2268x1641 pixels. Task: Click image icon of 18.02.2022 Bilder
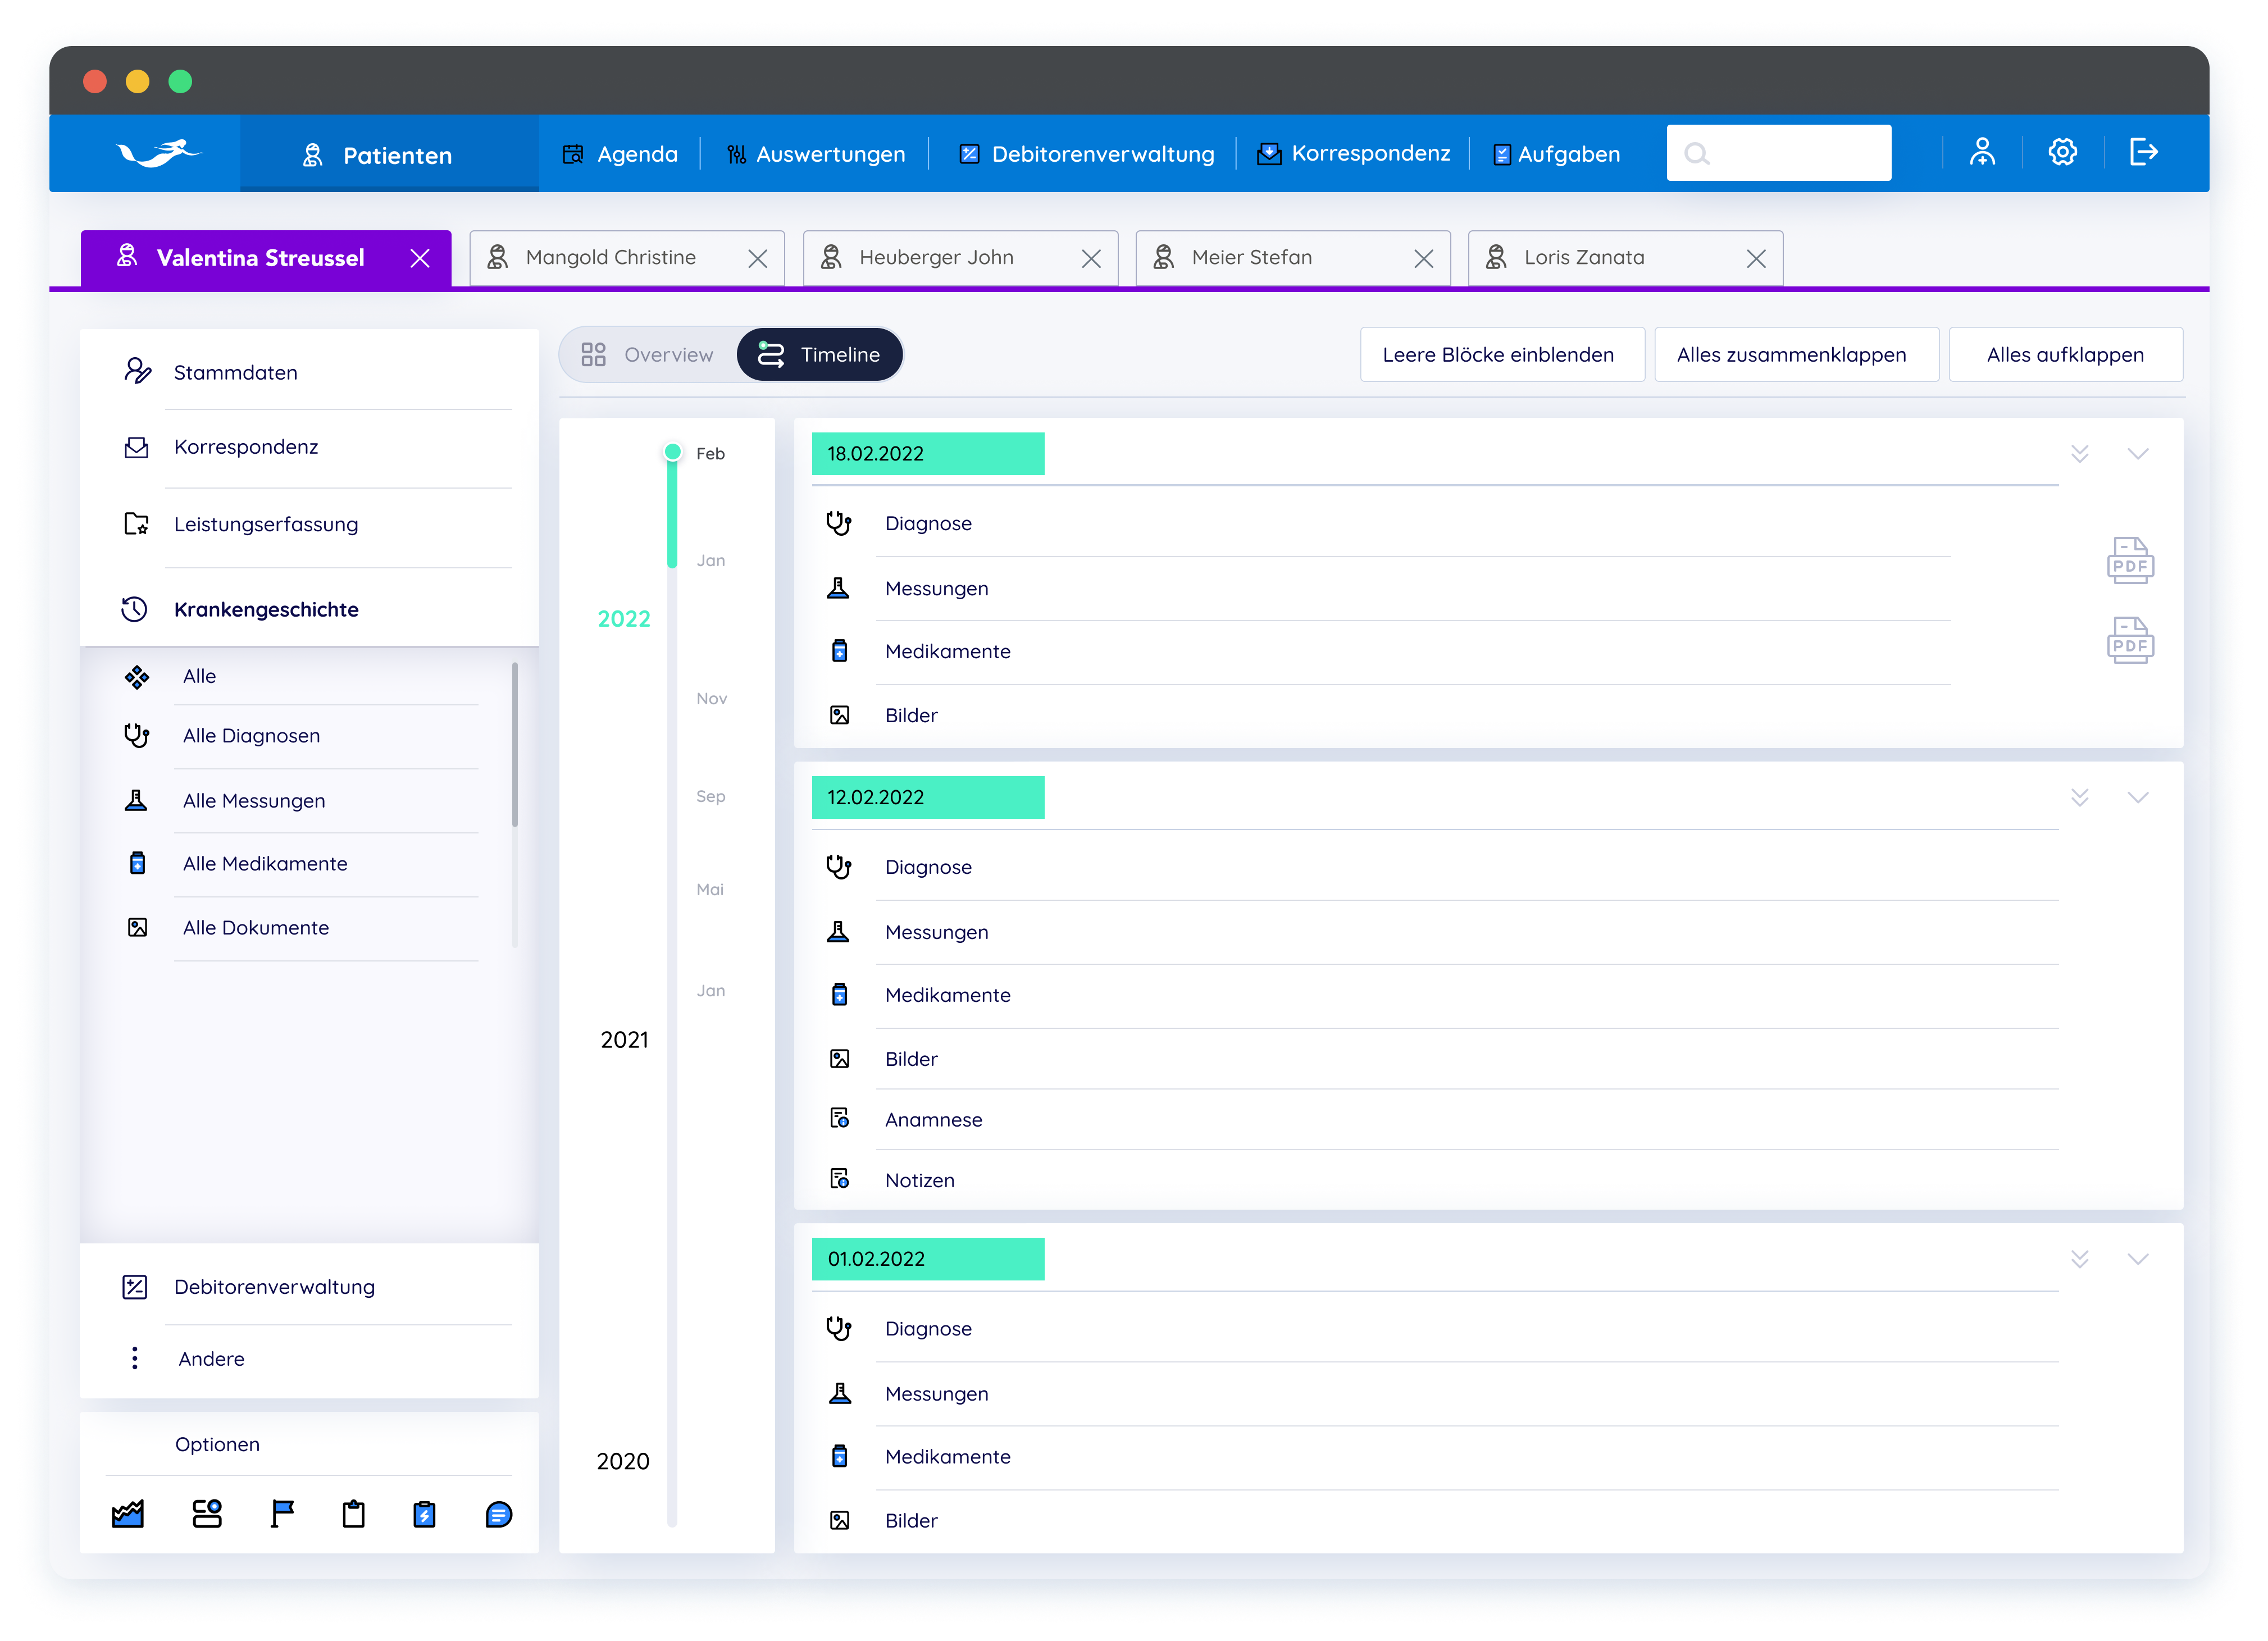pos(840,715)
